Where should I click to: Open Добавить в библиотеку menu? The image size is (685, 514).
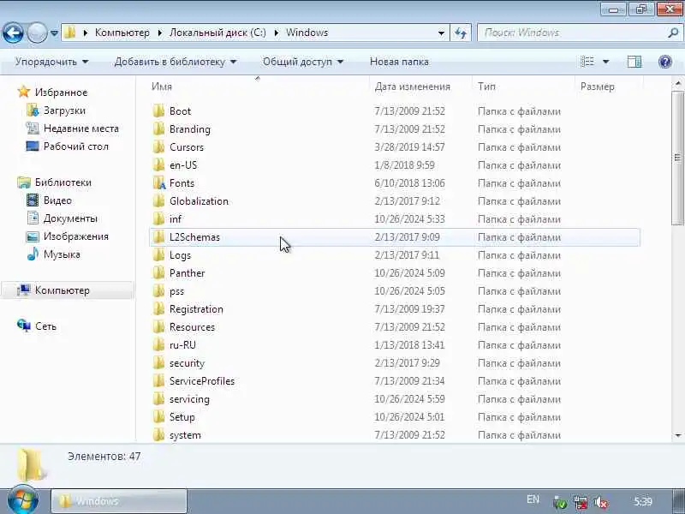[x=176, y=62]
